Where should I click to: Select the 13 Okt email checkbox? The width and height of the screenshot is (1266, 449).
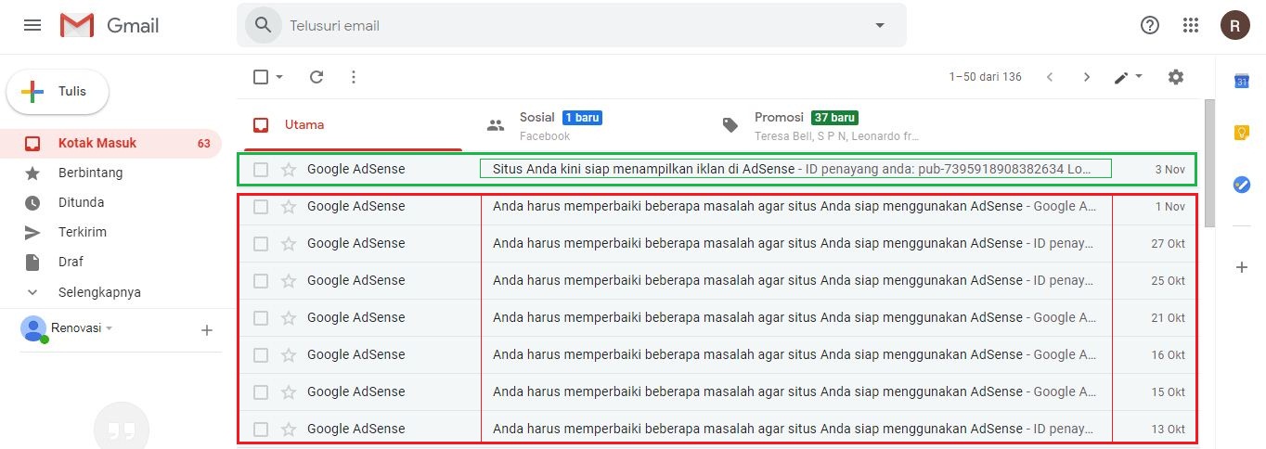pyautogui.click(x=261, y=429)
